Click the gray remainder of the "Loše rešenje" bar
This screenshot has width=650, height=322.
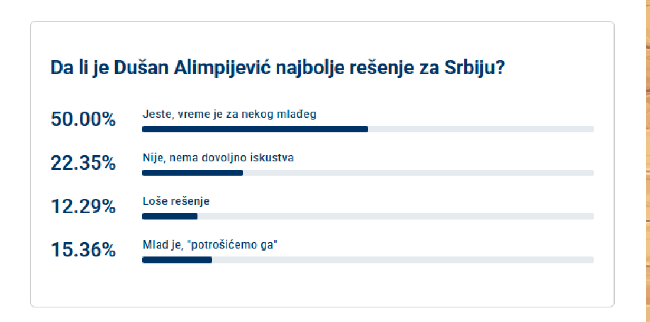395,216
